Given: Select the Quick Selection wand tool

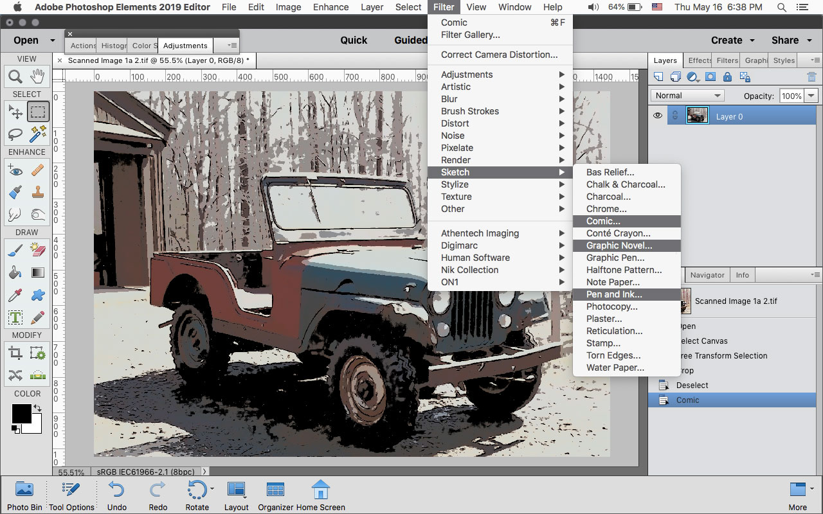Looking at the screenshot, I should pyautogui.click(x=38, y=134).
